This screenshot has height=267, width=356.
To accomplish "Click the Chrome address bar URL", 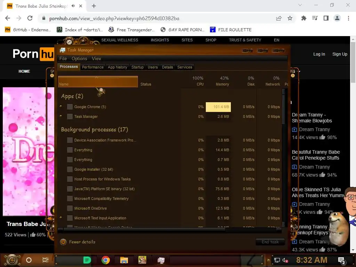I will pyautogui.click(x=114, y=18).
